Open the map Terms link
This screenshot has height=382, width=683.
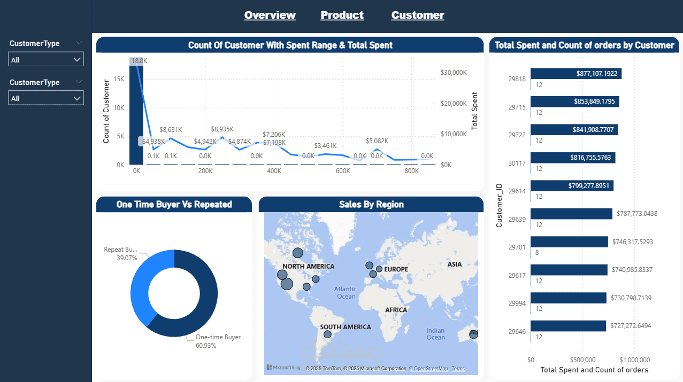click(x=458, y=369)
